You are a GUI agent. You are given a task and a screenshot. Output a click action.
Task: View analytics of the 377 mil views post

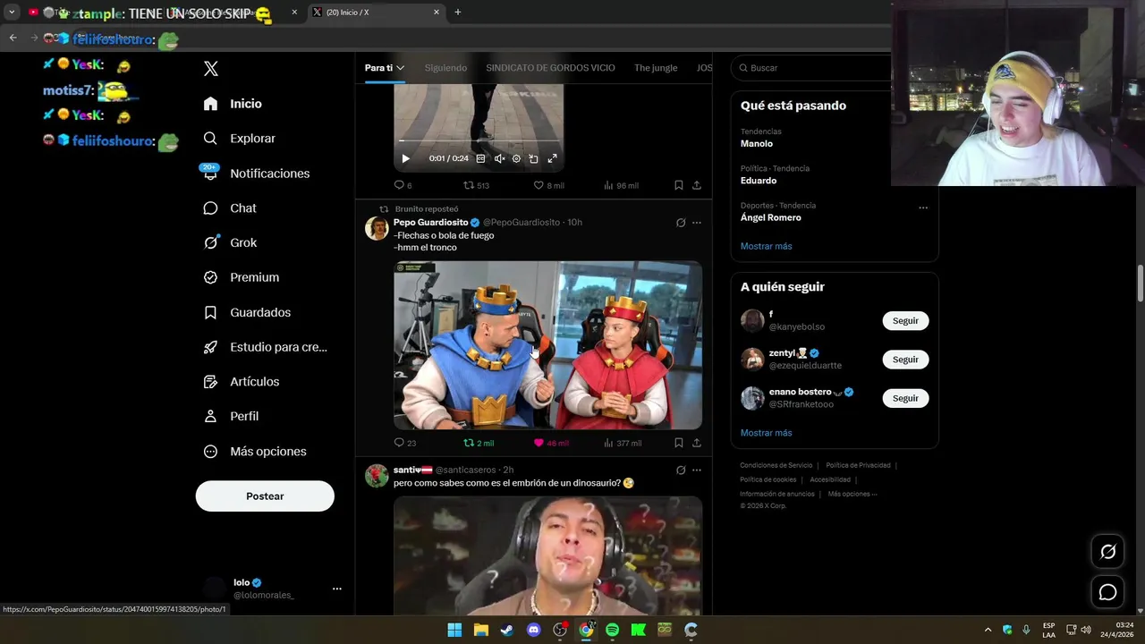pos(623,443)
